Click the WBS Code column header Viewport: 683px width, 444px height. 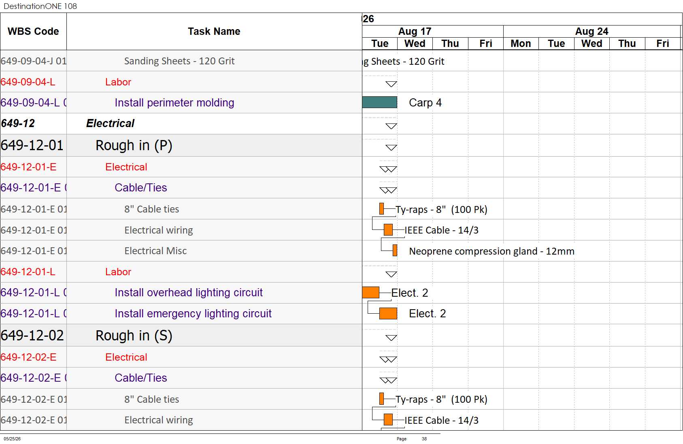[33, 31]
